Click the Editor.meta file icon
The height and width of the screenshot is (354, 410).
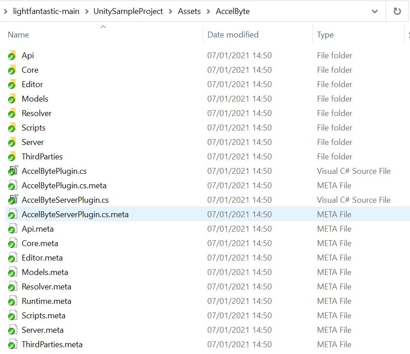point(12,258)
